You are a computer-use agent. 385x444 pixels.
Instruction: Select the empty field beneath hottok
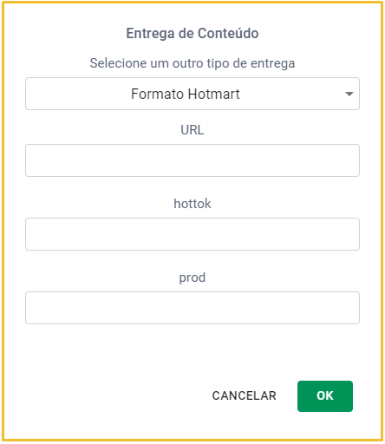click(192, 234)
